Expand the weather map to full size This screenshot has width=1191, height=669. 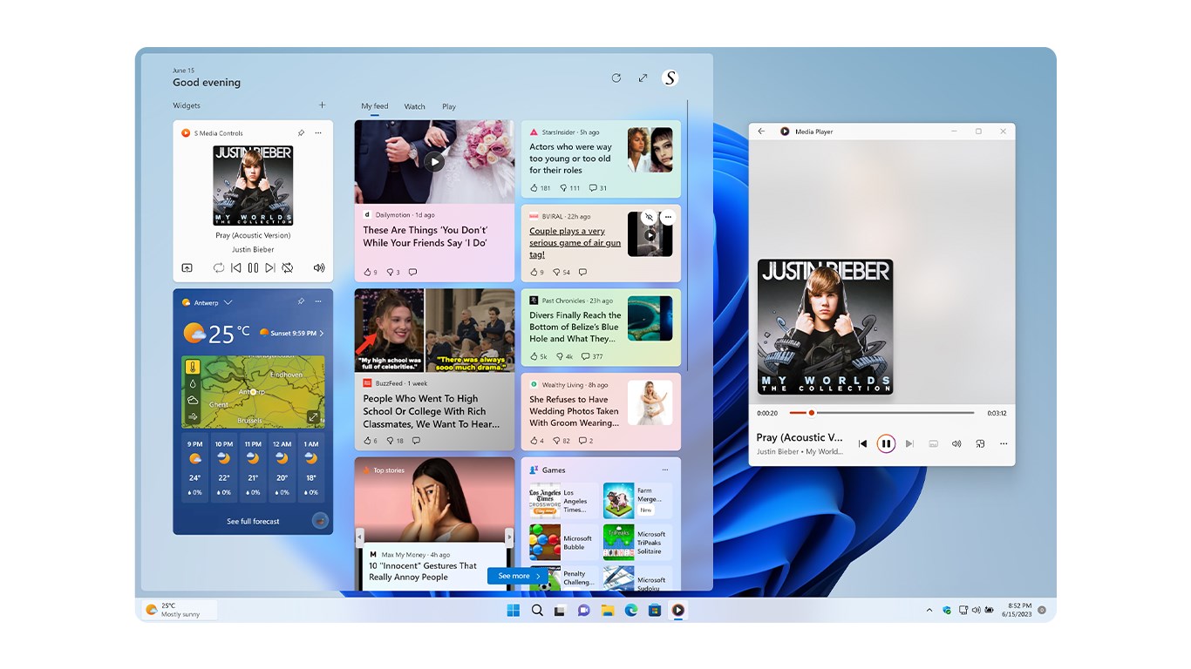pos(313,417)
